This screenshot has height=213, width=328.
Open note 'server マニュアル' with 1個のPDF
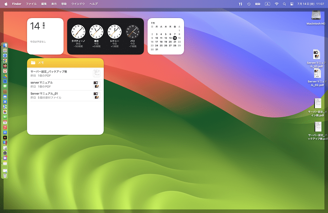65,85
